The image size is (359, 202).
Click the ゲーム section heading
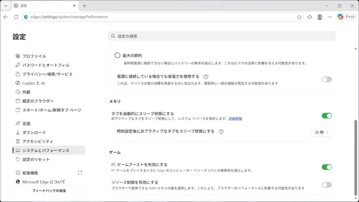coord(115,153)
